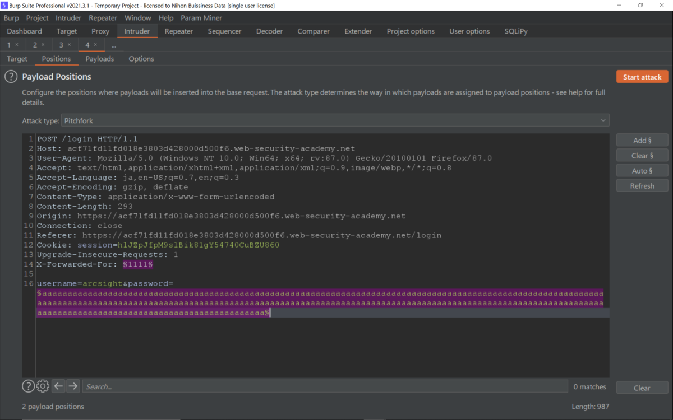Click the Connection: close line
The image size is (673, 420).
click(x=80, y=226)
